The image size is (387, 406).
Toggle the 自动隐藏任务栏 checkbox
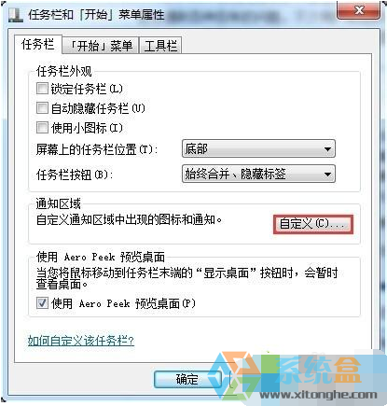pyautogui.click(x=42, y=108)
